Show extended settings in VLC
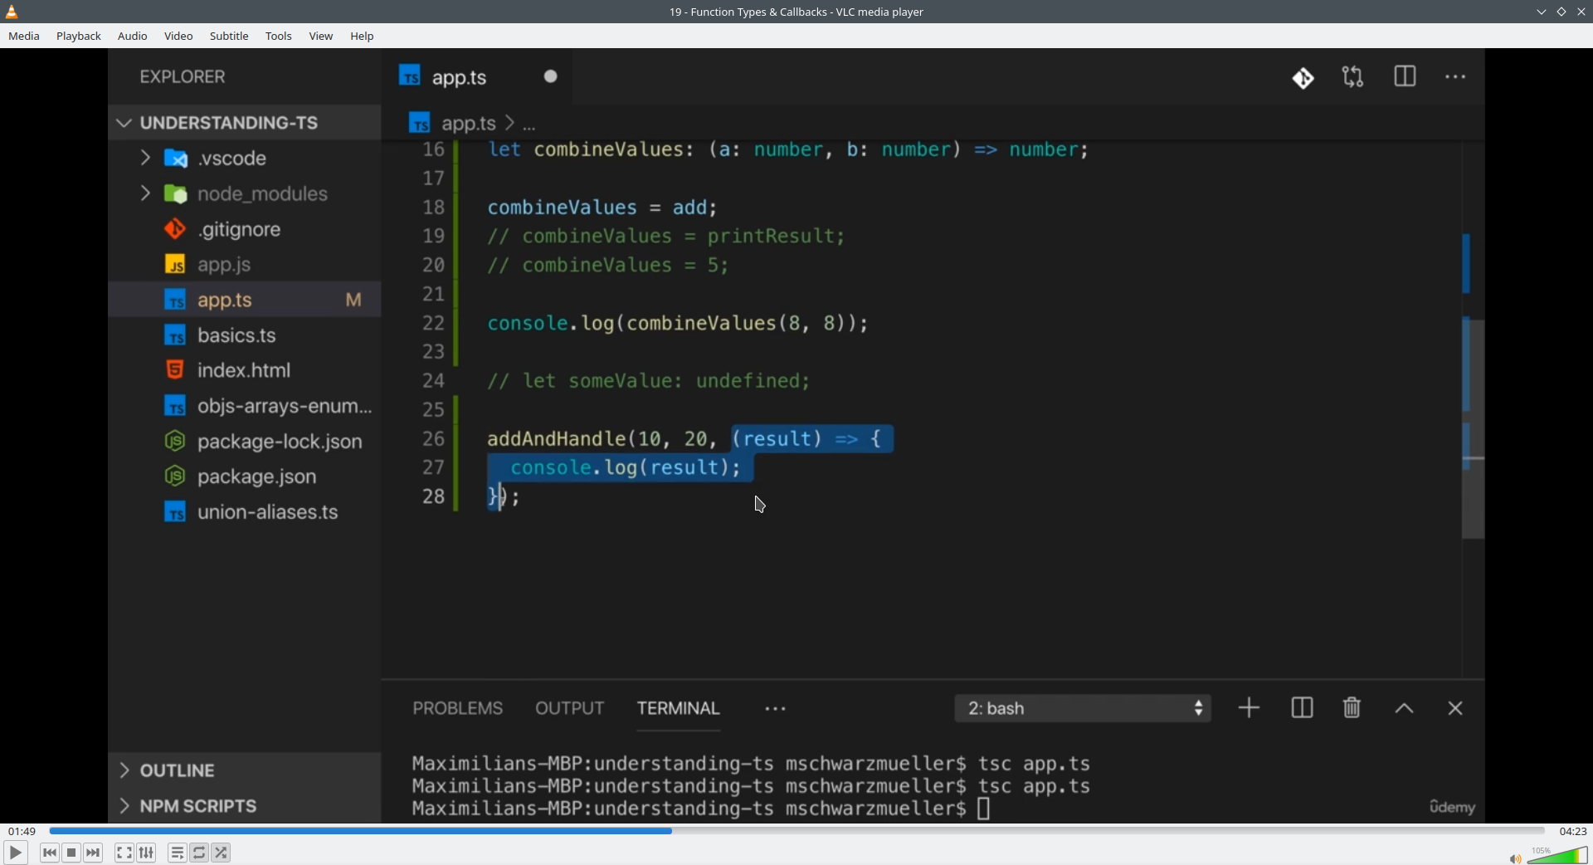1593x865 pixels. point(147,853)
